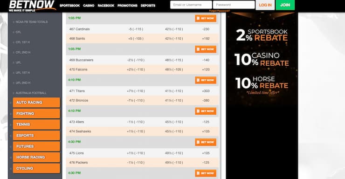Follow the Forgot Password link
This screenshot has height=179, width=345.
[x=220, y=11]
